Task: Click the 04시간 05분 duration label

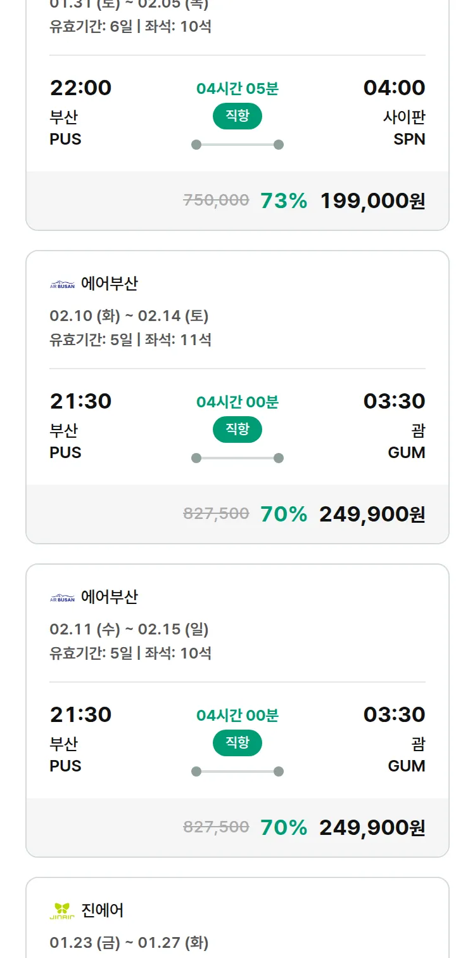Action: pyautogui.click(x=237, y=88)
